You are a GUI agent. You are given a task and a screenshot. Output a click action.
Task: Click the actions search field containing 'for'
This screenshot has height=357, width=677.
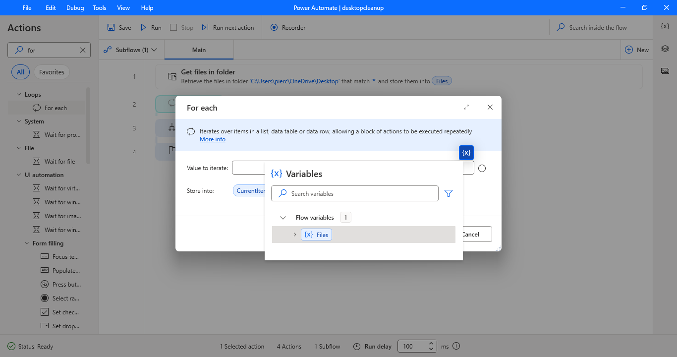click(49, 50)
